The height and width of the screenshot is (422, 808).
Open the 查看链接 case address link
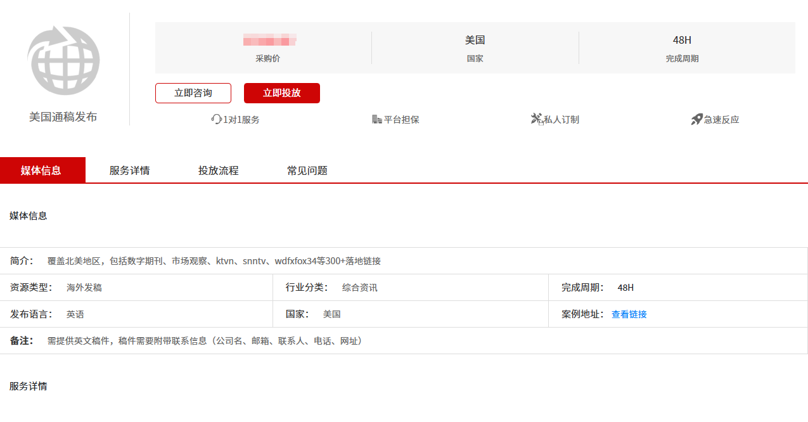pyautogui.click(x=629, y=314)
